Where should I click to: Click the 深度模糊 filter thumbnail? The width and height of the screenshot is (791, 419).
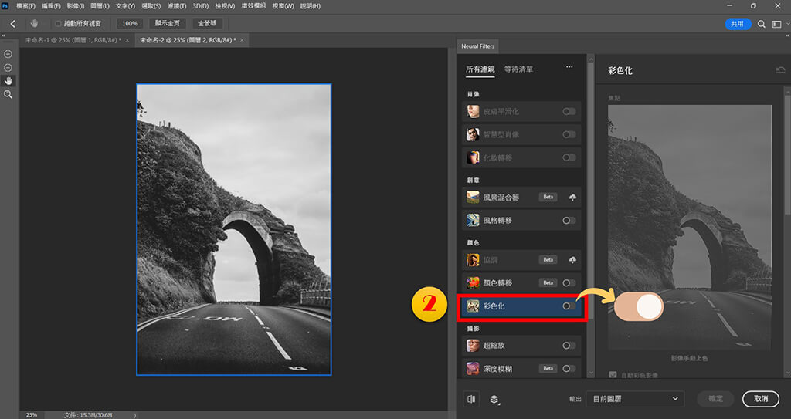[x=473, y=369]
